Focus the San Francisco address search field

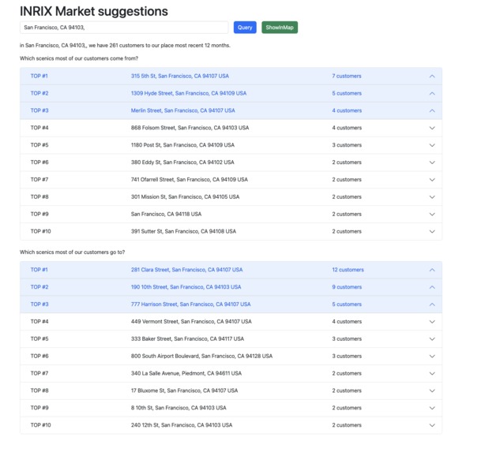pyautogui.click(x=124, y=28)
